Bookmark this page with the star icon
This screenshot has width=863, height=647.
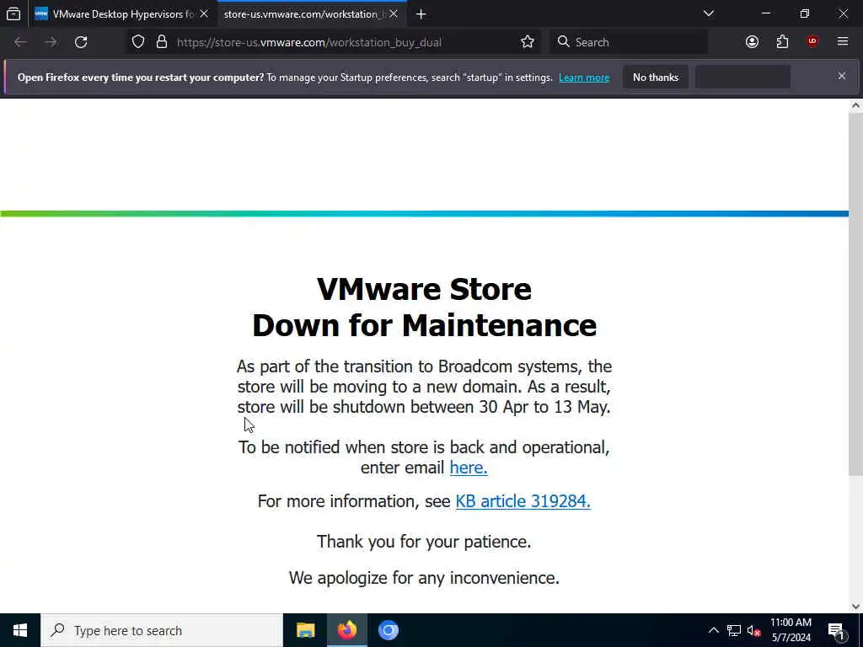[x=528, y=42]
